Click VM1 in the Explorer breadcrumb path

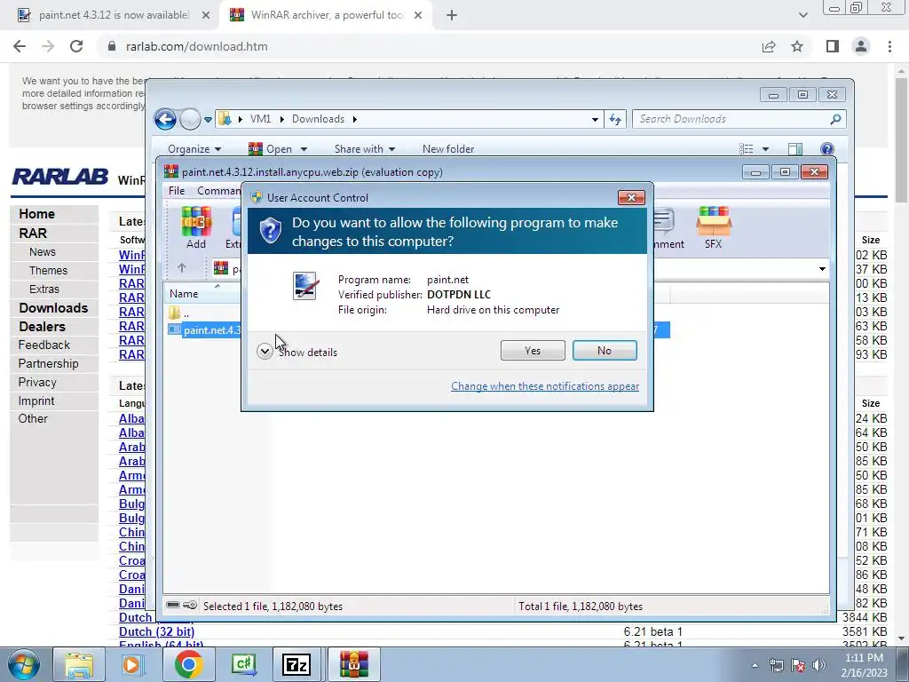coord(260,119)
